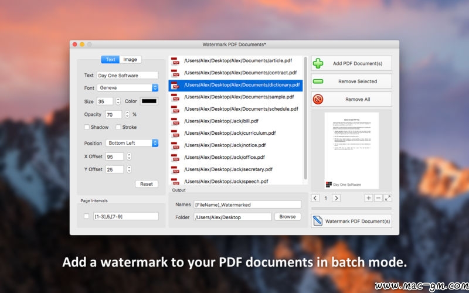Image resolution: width=469 pixels, height=293 pixels.
Task: Click the green plus Add PDF icon
Action: (318, 63)
